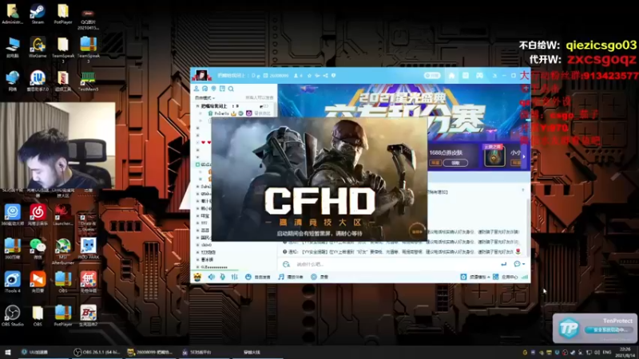This screenshot has height=359, width=639.
Task: Open the app center grid icon in YY
Action: 495,277
